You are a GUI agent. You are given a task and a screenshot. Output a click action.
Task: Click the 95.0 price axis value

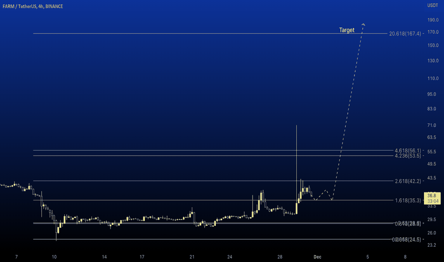(432, 94)
